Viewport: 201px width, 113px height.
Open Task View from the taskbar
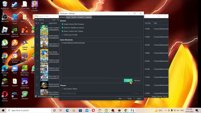pos(61,110)
